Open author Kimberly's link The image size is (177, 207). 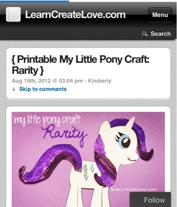[x=99, y=81]
